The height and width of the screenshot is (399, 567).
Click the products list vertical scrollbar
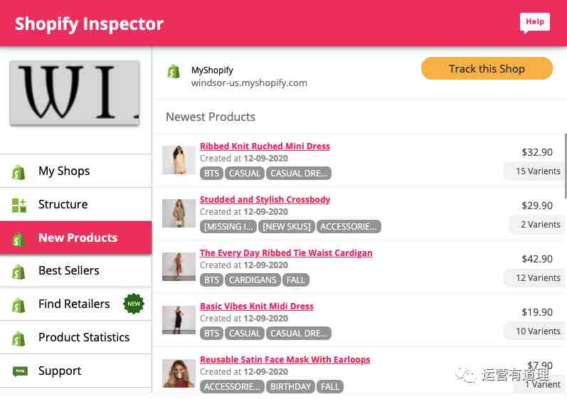tap(565, 166)
